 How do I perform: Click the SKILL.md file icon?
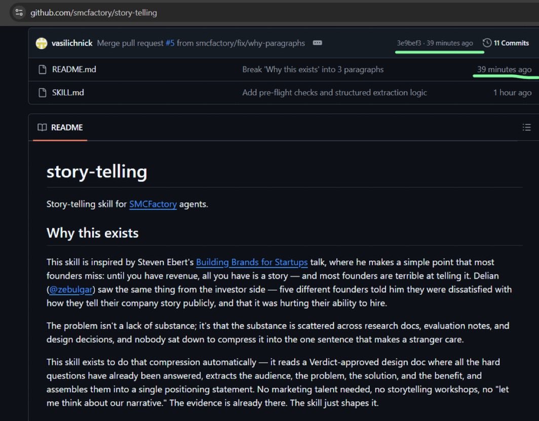pos(43,93)
